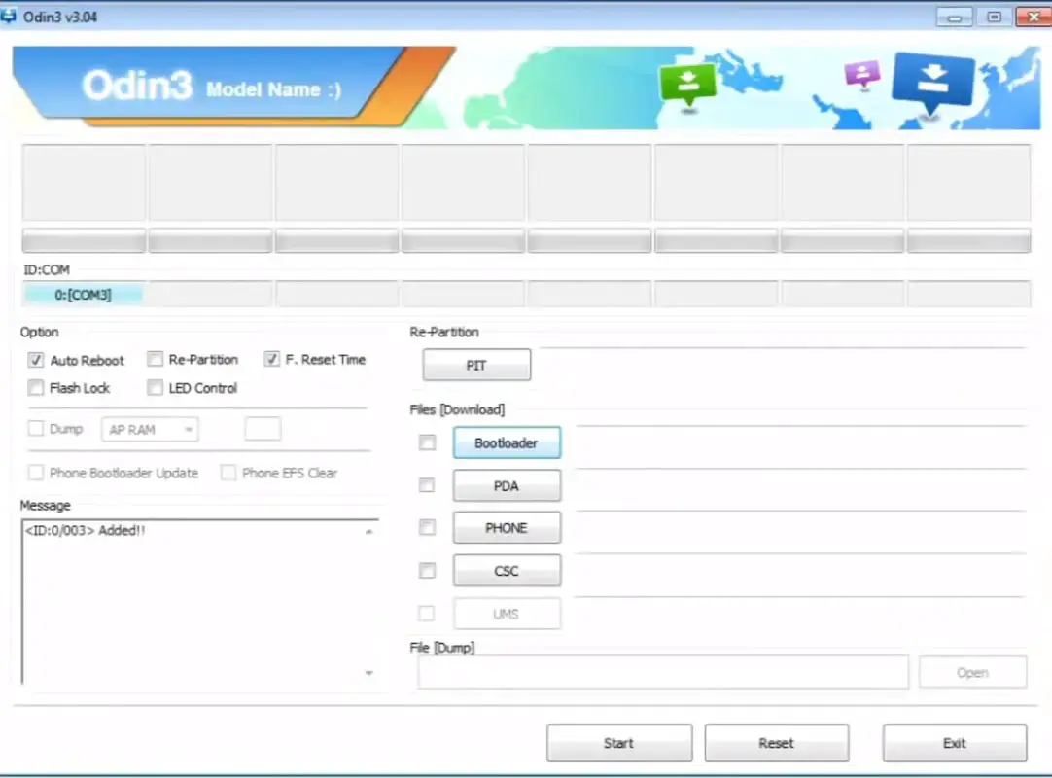Click the large blue download banner icon

click(932, 82)
